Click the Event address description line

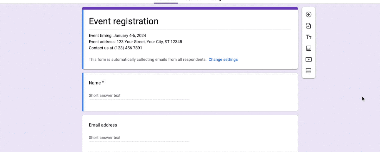pyautogui.click(x=135, y=42)
